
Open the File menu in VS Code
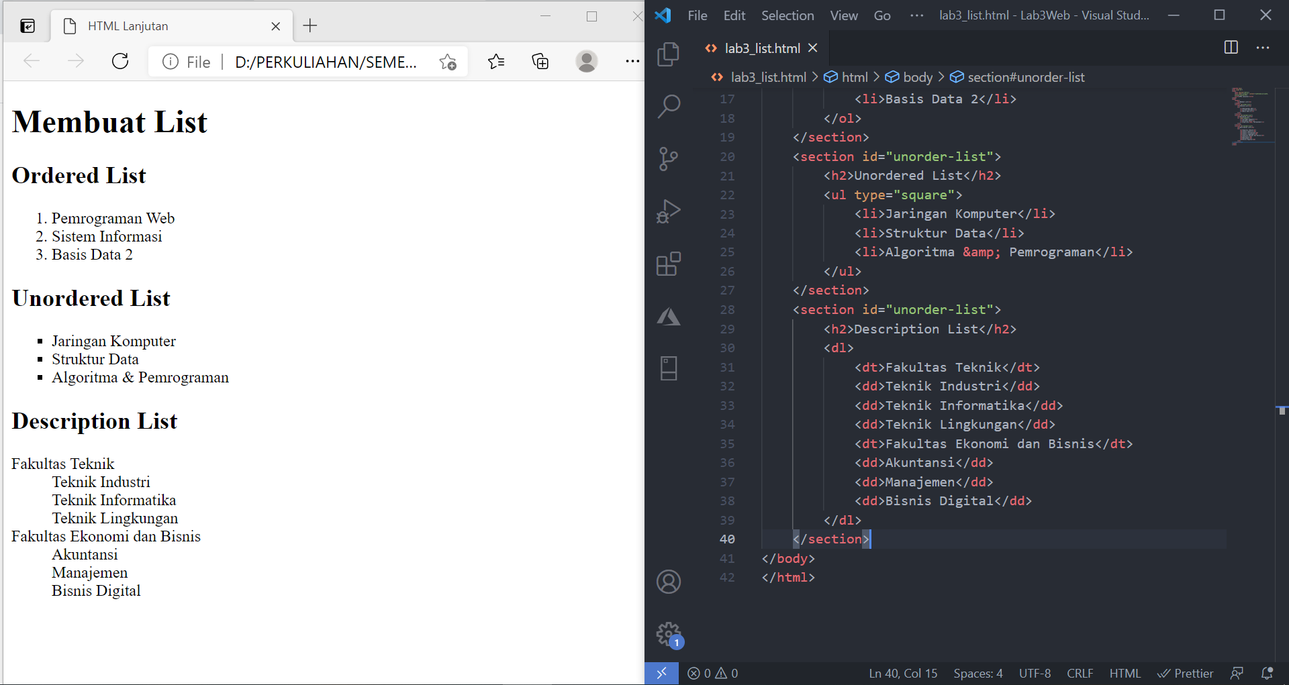[x=698, y=15]
